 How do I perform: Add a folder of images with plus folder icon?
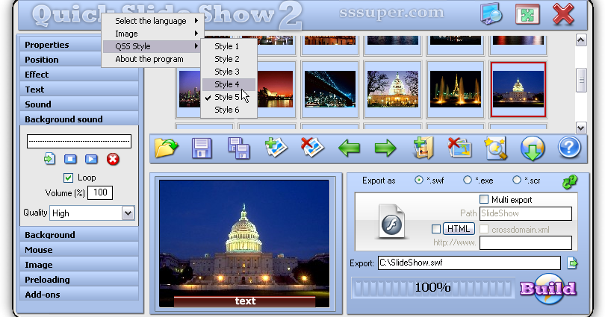(x=423, y=148)
